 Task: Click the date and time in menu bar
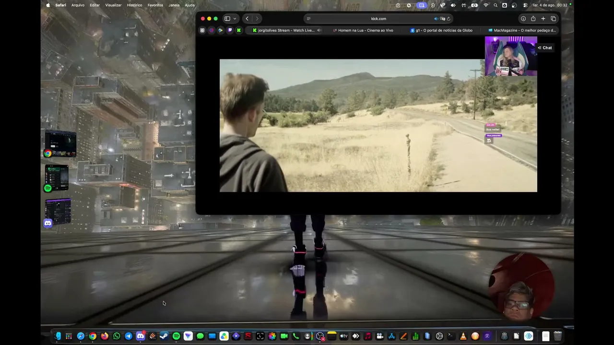click(x=550, y=5)
